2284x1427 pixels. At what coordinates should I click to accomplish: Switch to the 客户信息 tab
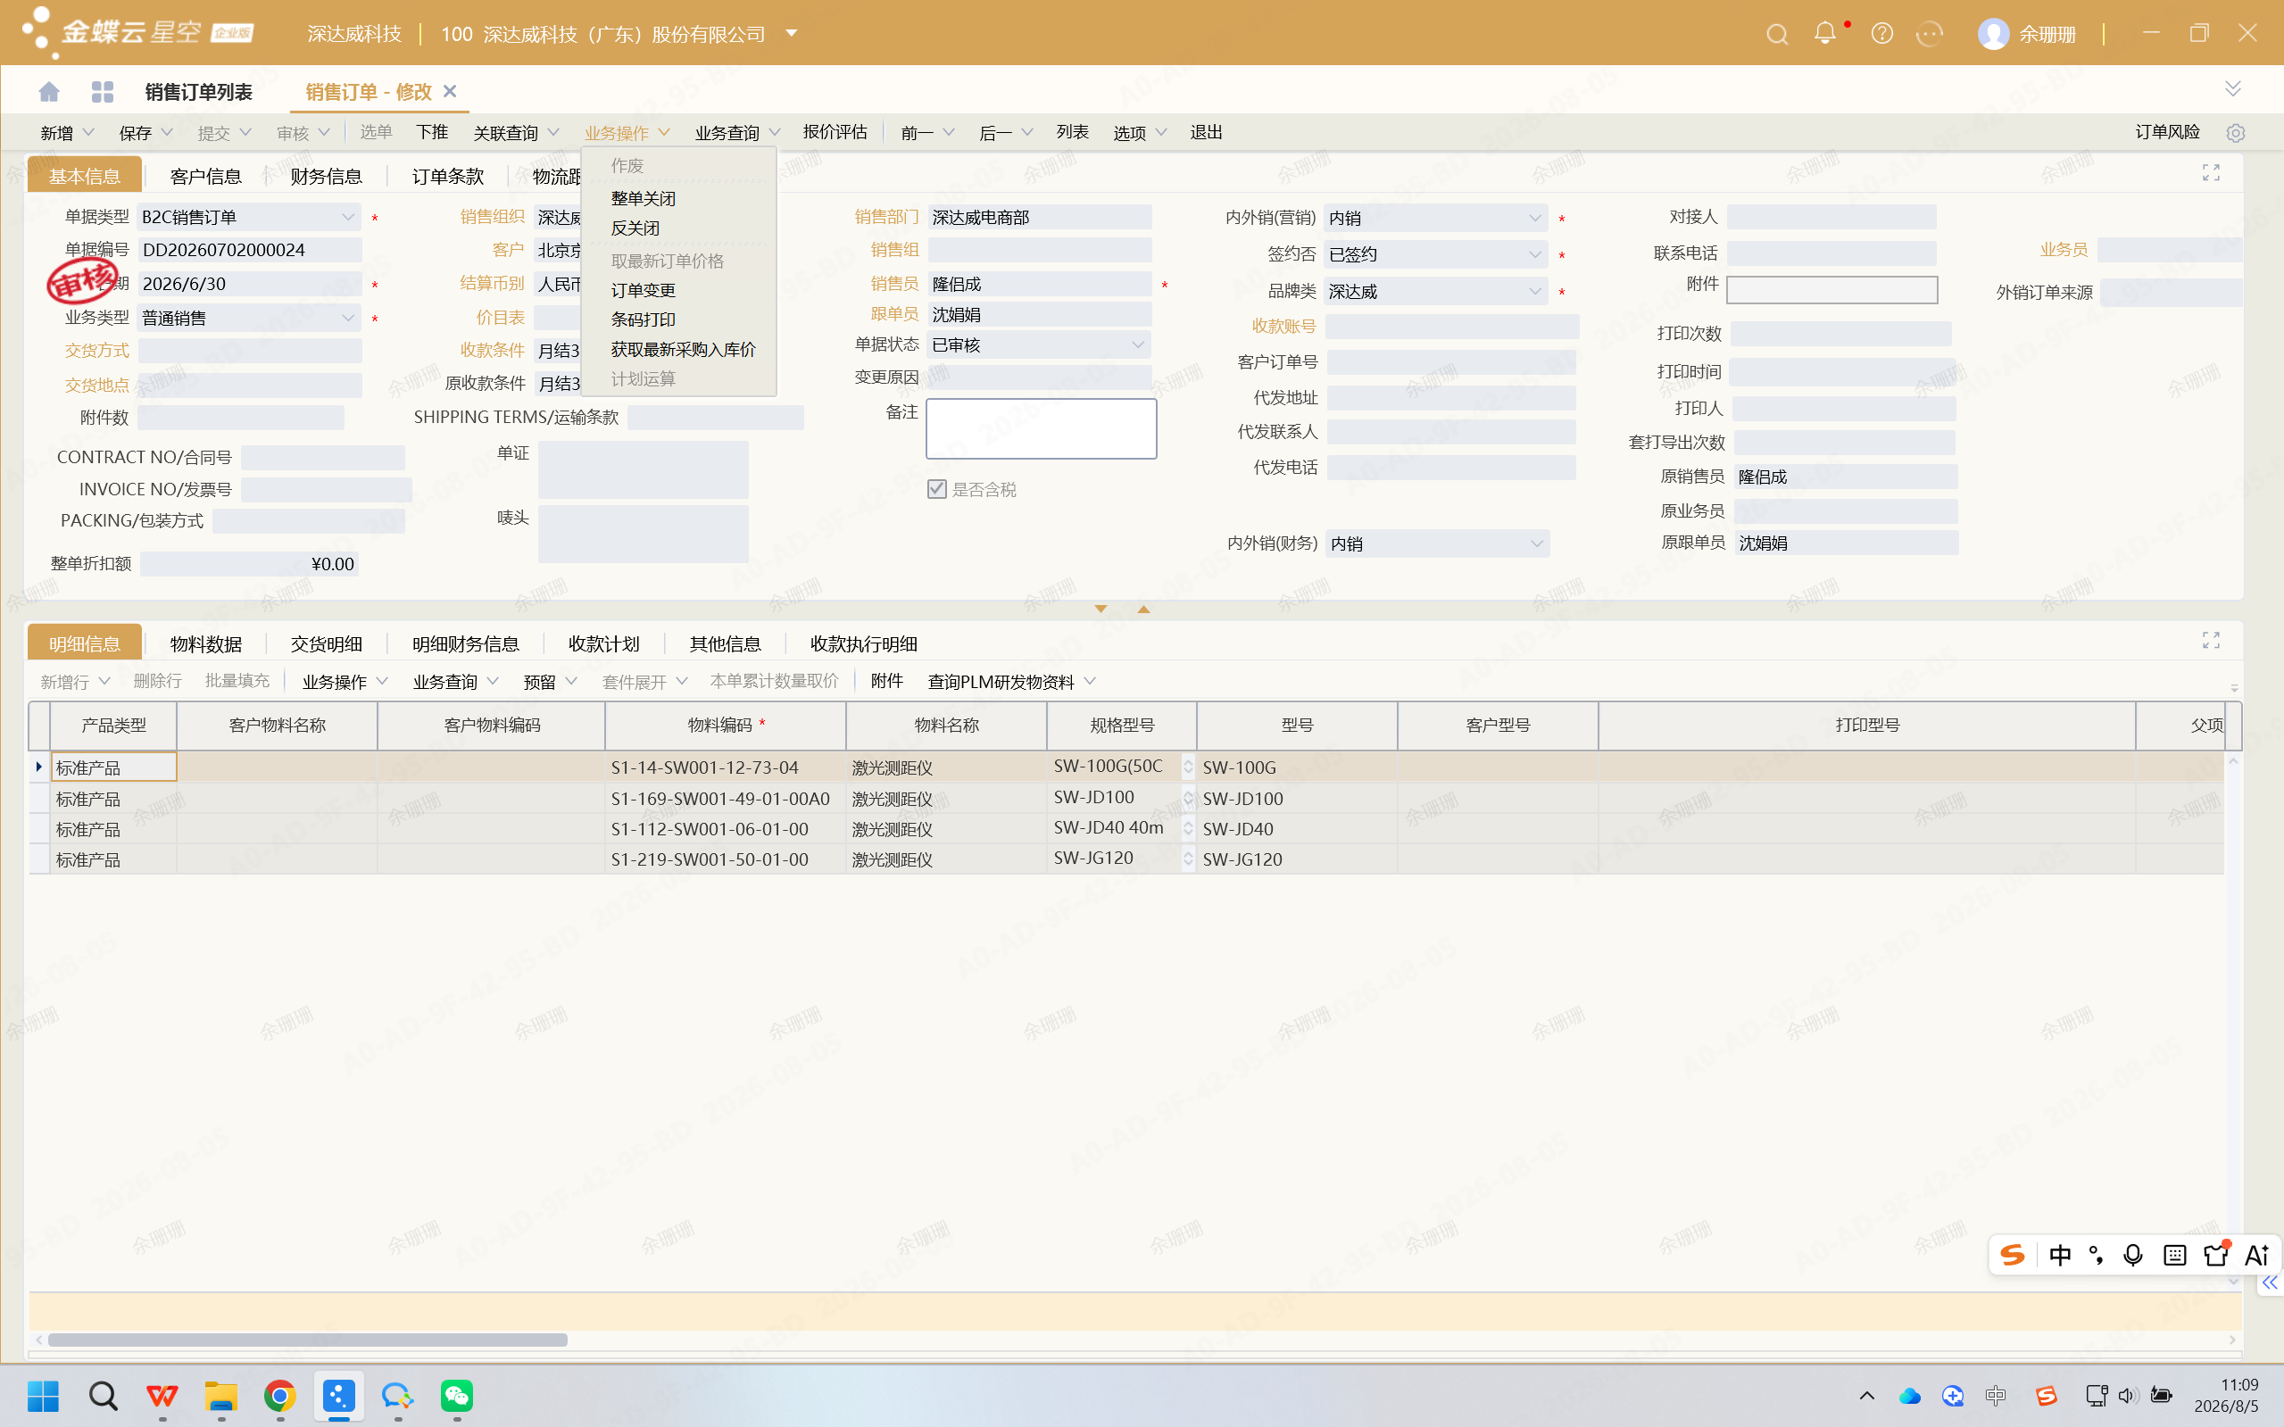click(206, 177)
